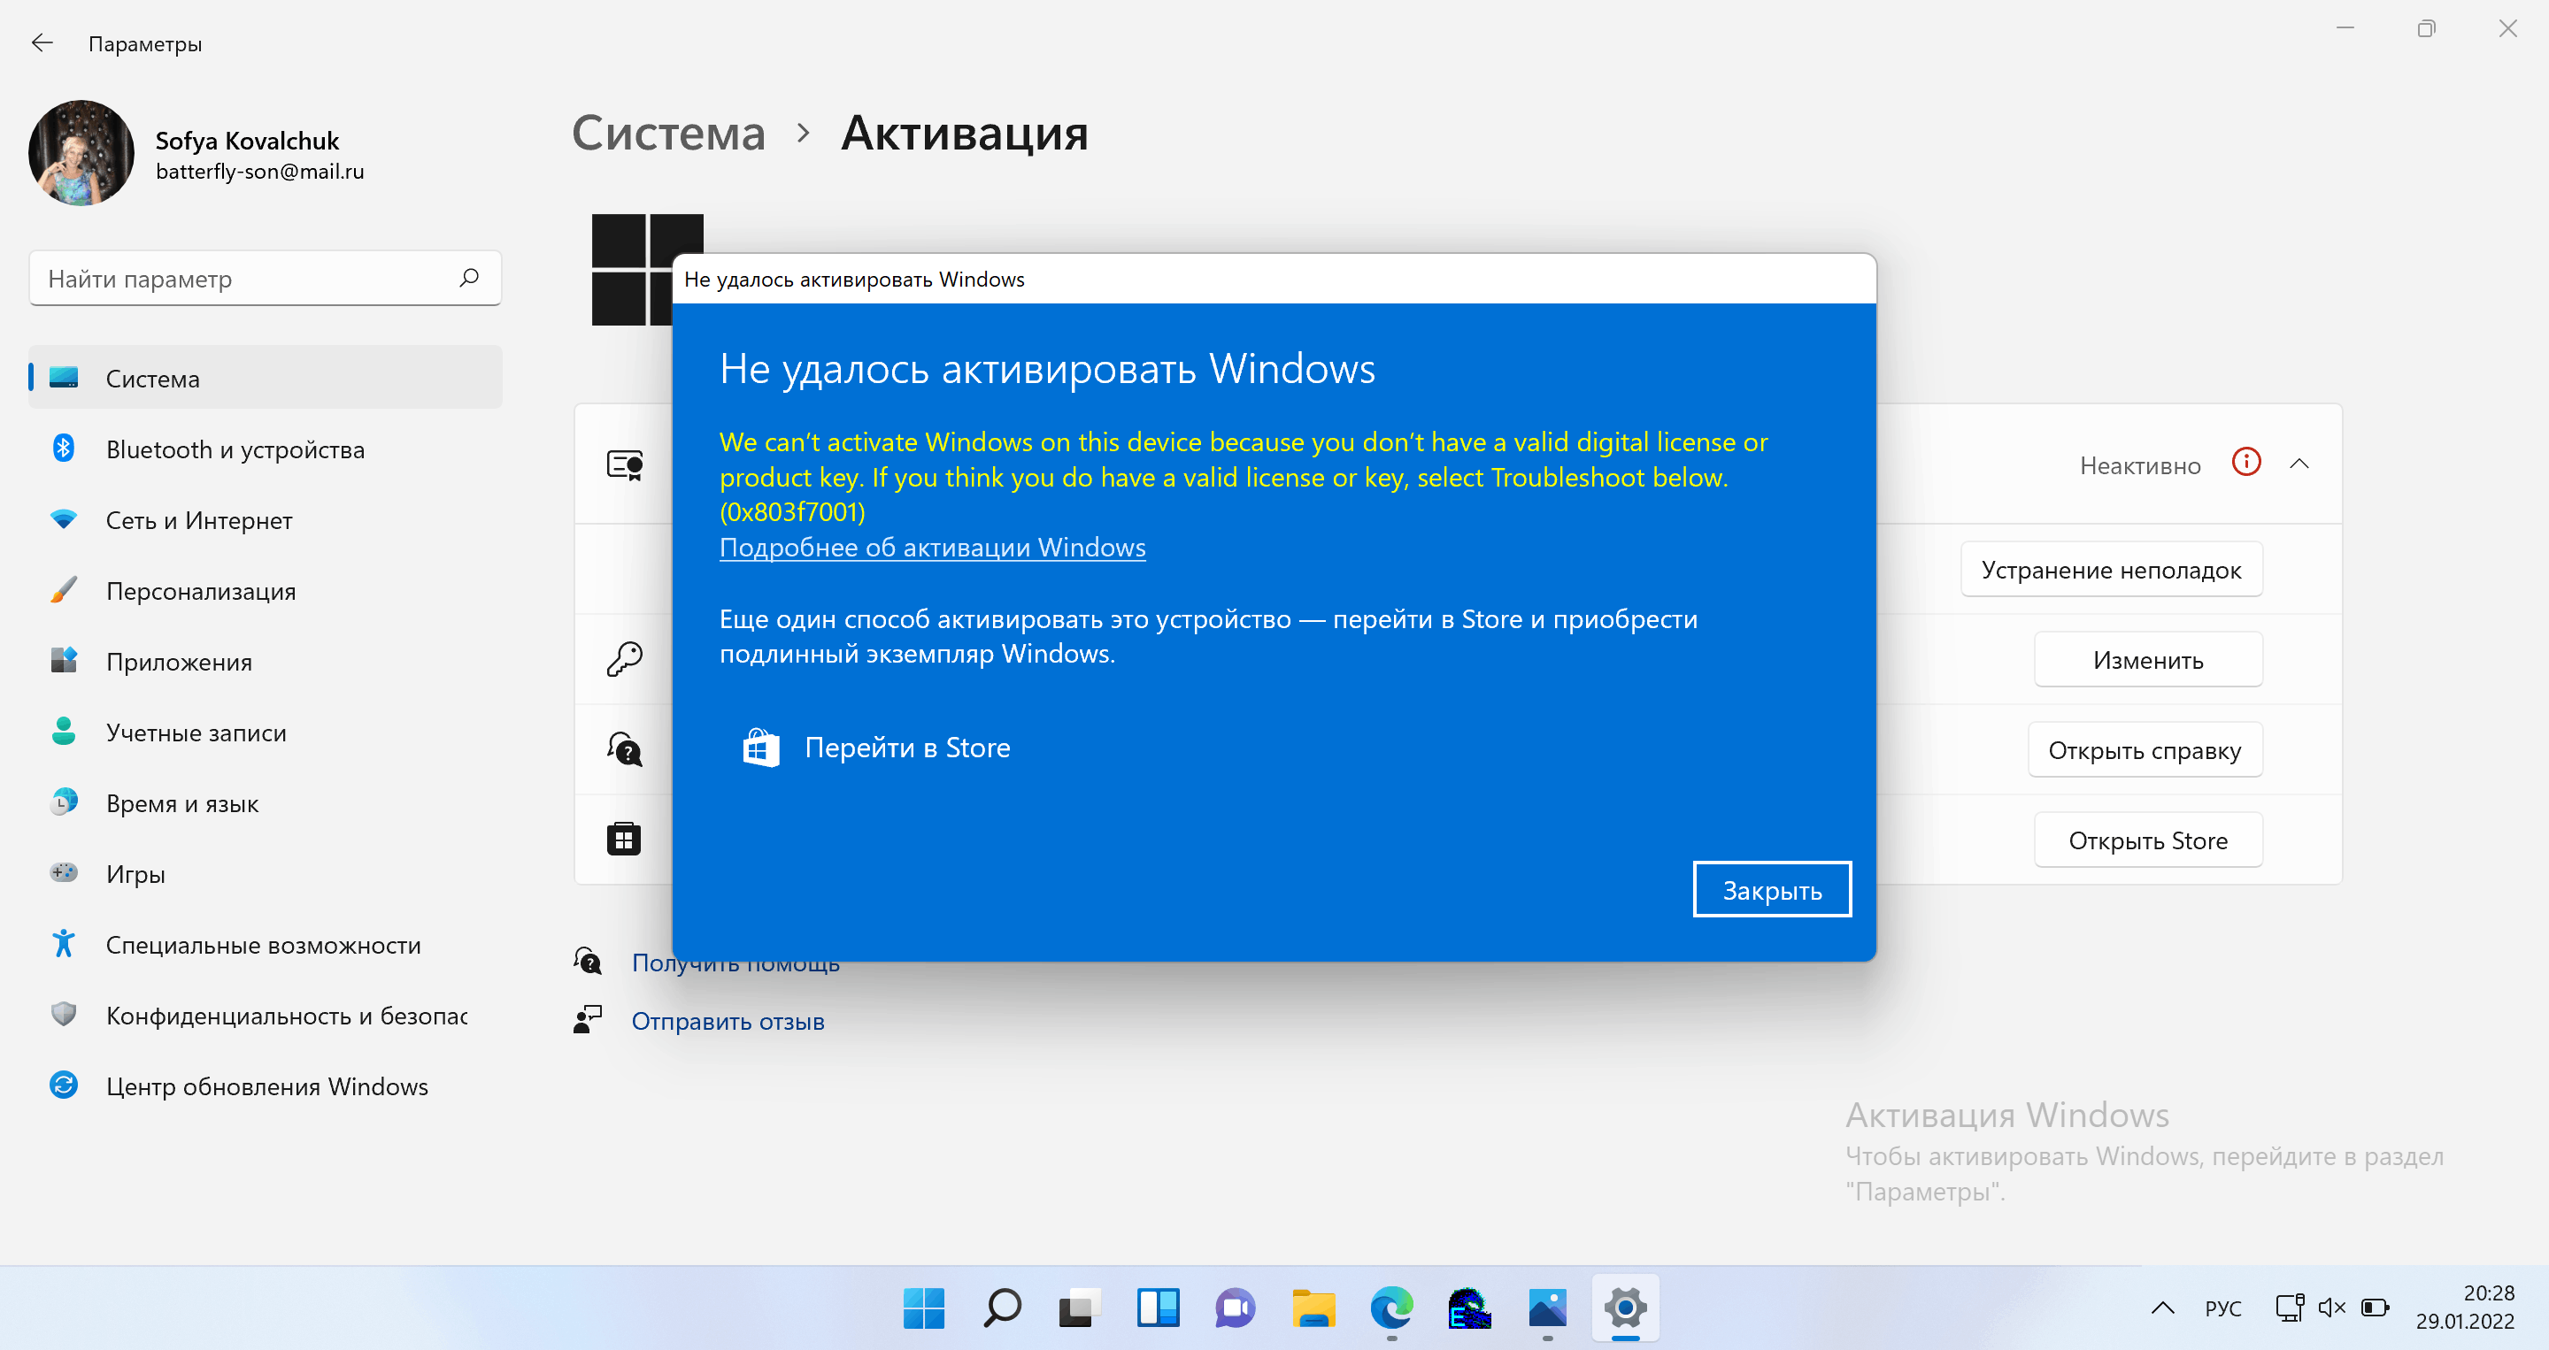Click Sofya Kovalchuk profile picture
Screen dimensions: 2549x1350
click(81, 152)
